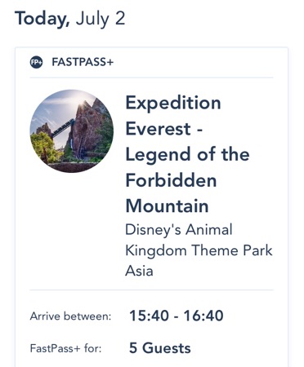304x367 pixels.
Task: Tap the Asia land label
Action: point(139,271)
